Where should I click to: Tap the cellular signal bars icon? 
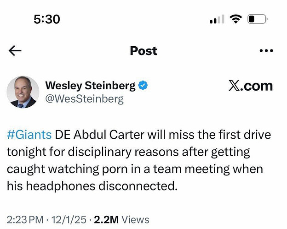(217, 19)
